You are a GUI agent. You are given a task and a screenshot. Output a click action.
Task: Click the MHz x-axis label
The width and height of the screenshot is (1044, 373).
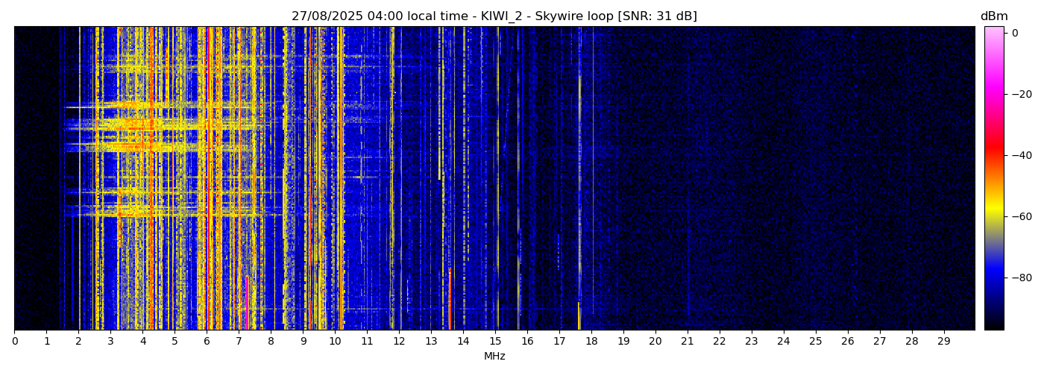click(x=494, y=357)
